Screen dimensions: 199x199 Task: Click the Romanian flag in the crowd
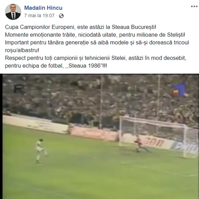[179, 90]
